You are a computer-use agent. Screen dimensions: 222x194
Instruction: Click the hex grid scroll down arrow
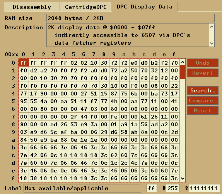[183, 179]
